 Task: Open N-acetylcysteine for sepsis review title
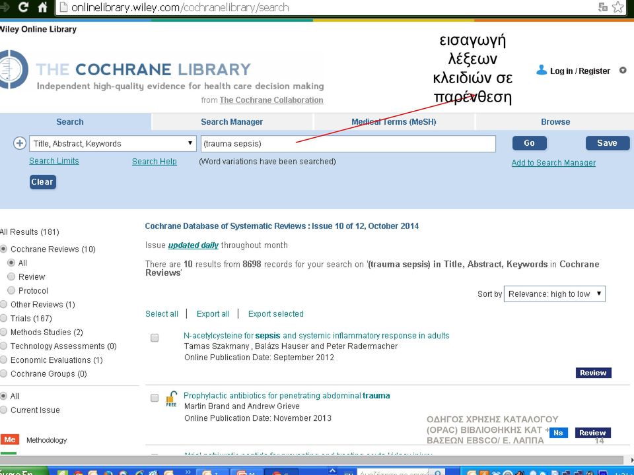click(316, 335)
